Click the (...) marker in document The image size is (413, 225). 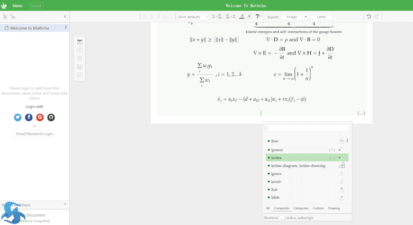click(x=361, y=113)
